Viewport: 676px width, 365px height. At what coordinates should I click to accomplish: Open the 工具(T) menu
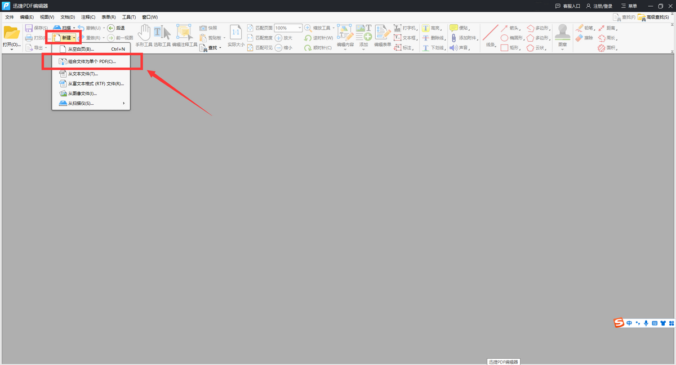coord(129,17)
